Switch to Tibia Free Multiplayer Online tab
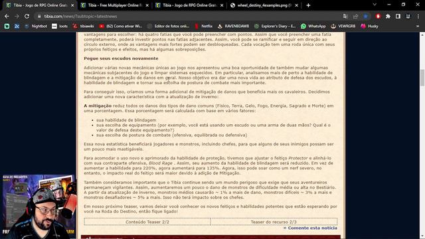 click(115, 5)
